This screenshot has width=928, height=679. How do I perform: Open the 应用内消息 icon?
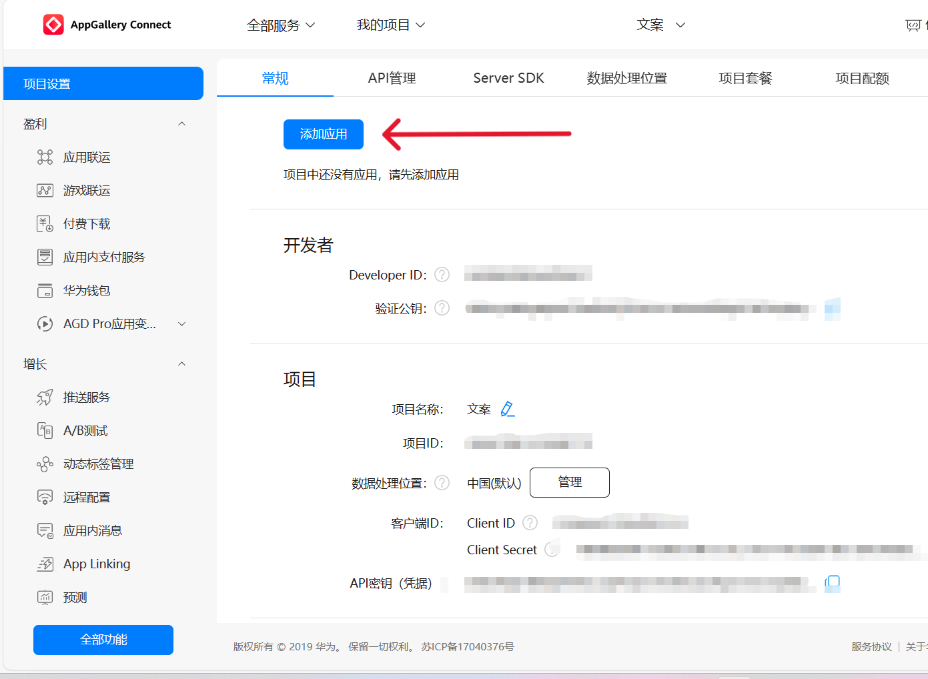click(45, 531)
